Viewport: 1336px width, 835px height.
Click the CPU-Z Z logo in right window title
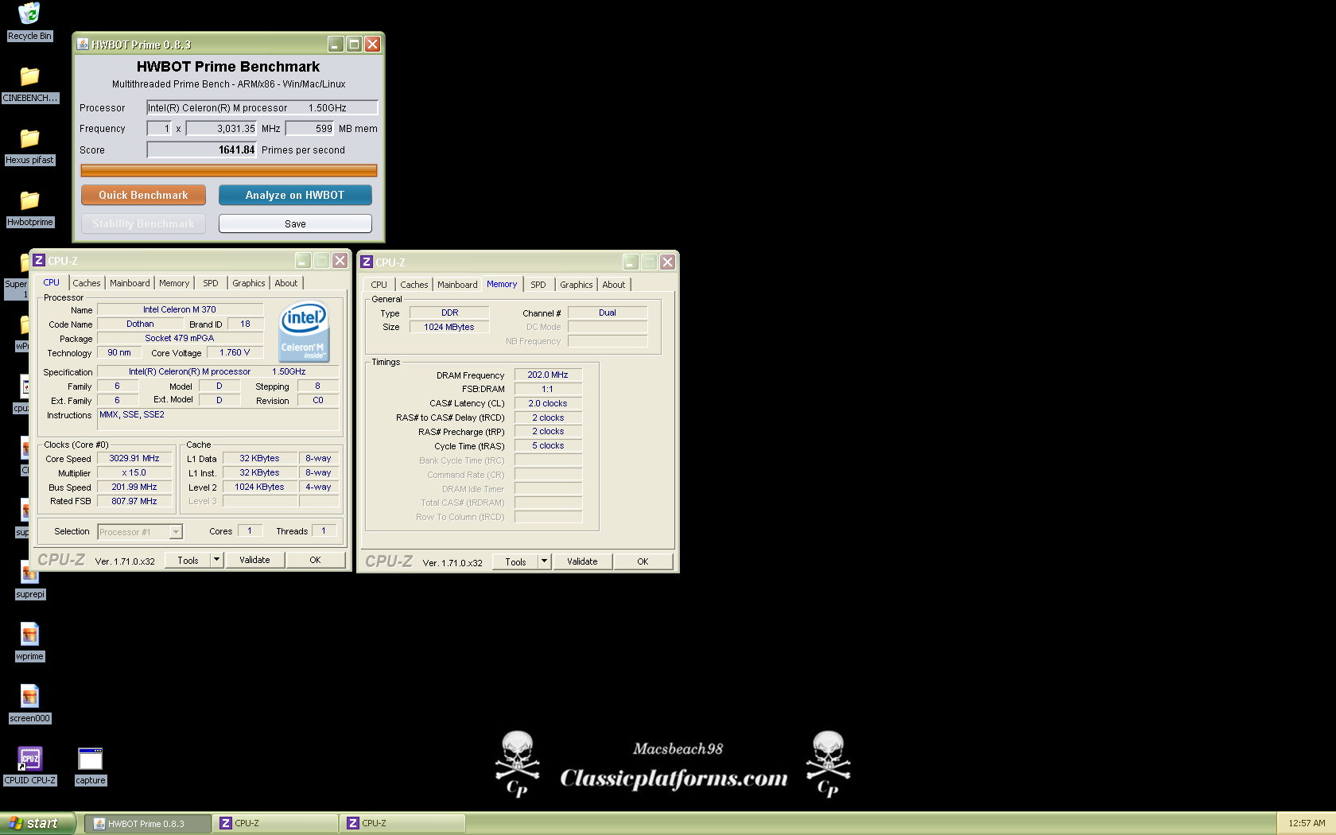367,262
